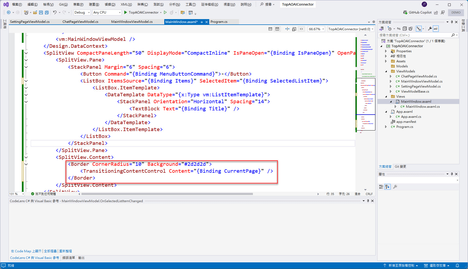Click the Open File folder icon

pos(35,12)
